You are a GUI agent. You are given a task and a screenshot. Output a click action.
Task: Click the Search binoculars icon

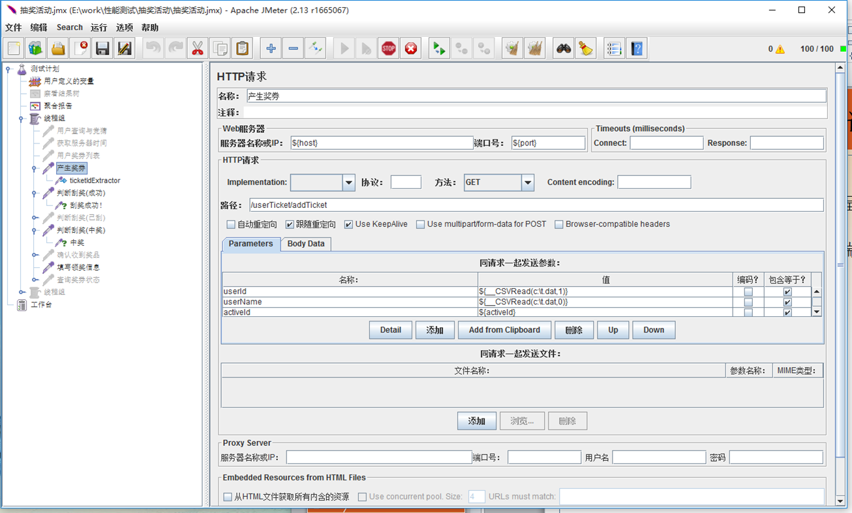(x=563, y=48)
